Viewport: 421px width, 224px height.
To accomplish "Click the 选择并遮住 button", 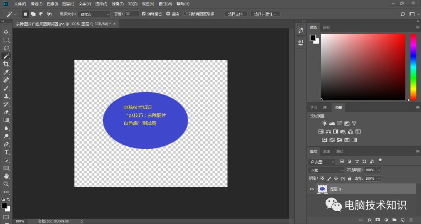I will (x=265, y=14).
